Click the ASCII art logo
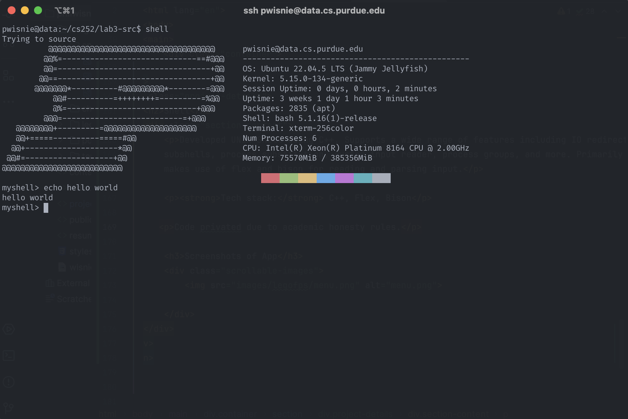 tap(113, 109)
